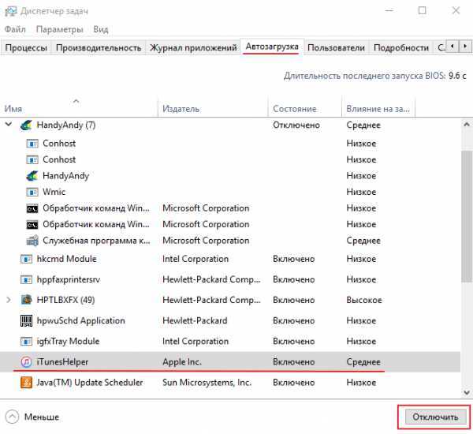Click the Отключено status of HandyAndy
This screenshot has height=434, width=473.
click(x=296, y=125)
